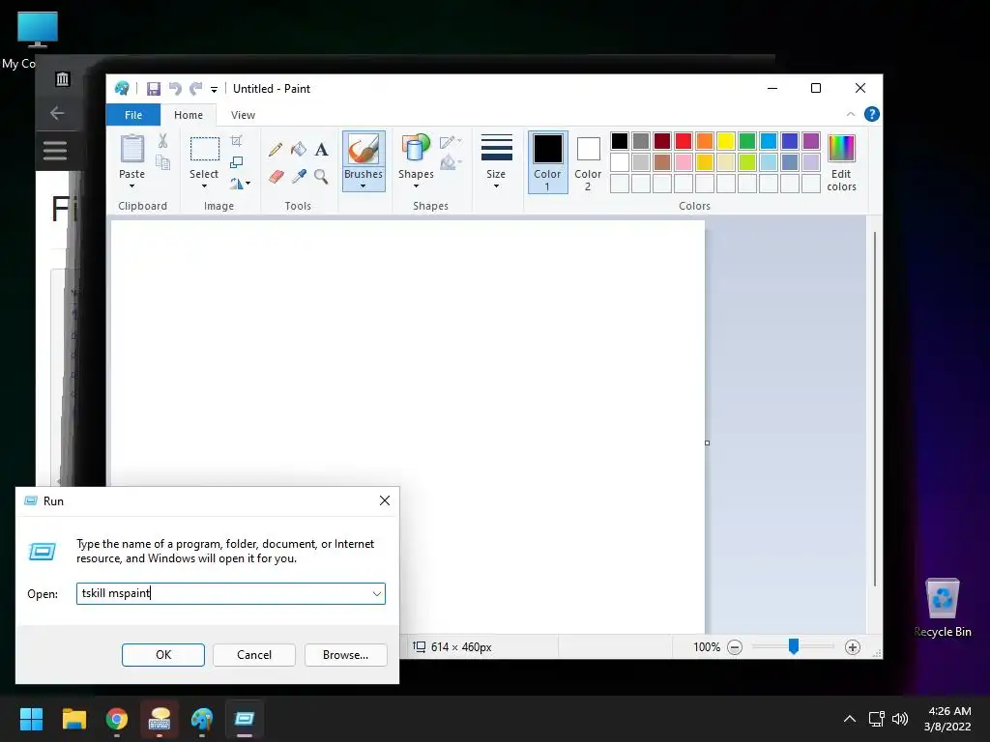Screen dimensions: 990x742
Task: Open File Explorer from the taskbar
Action: 73,719
